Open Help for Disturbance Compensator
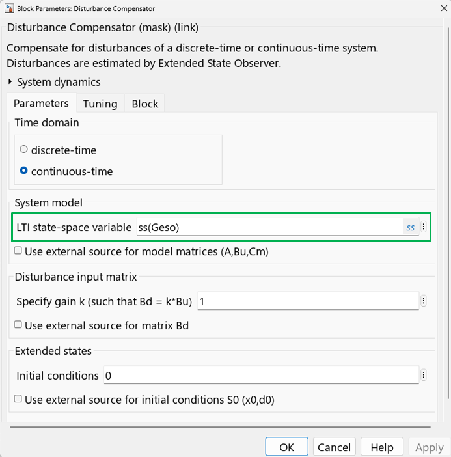Image resolution: width=451 pixels, height=457 pixels. tap(381, 447)
